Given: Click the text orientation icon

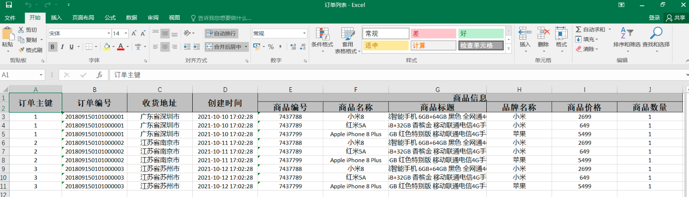Looking at the screenshot, I should pos(187,33).
